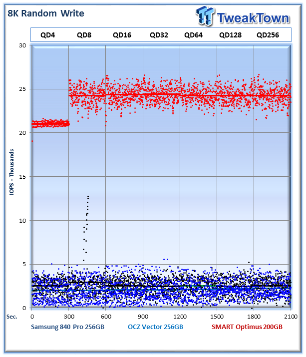Click the y-axis value 10
Screen dimensions: 306x357
22,220
